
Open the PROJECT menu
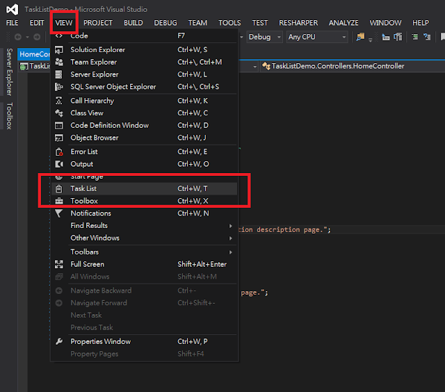click(98, 23)
